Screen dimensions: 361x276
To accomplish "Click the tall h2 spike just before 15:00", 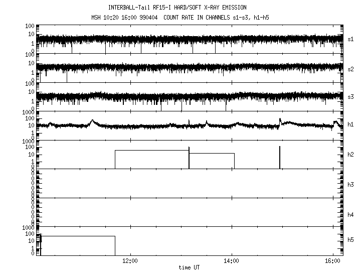I will click(x=280, y=157).
